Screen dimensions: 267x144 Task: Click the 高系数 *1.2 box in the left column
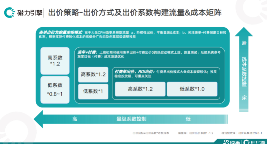55,61
